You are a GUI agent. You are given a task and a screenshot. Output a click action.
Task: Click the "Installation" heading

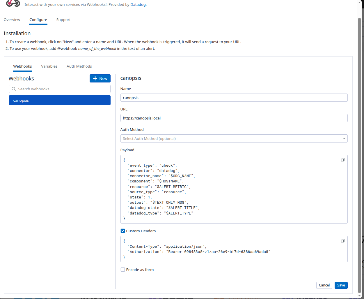(17, 34)
